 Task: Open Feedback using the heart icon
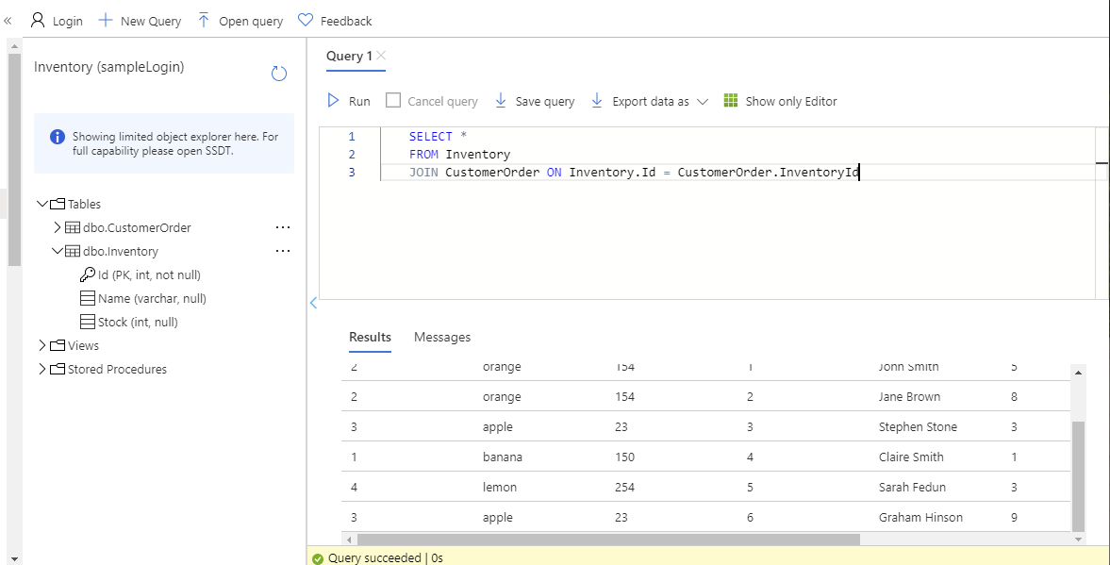[305, 20]
